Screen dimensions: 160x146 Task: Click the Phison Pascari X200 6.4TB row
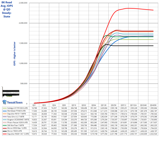(x=18, y=123)
